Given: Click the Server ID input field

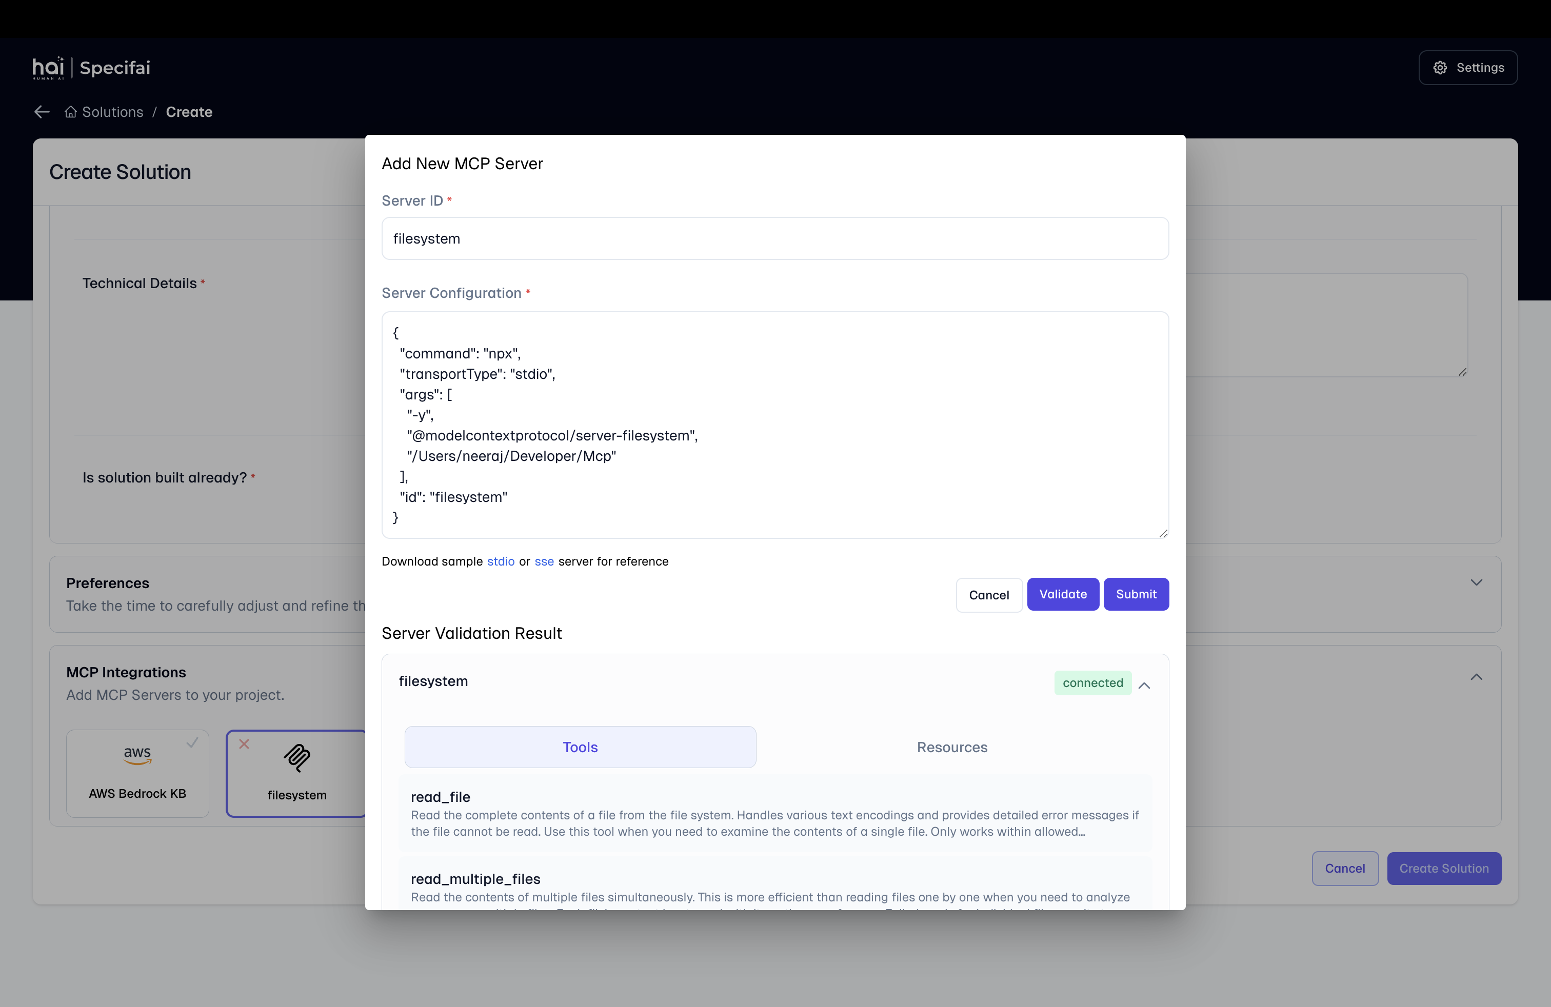Looking at the screenshot, I should pyautogui.click(x=775, y=238).
